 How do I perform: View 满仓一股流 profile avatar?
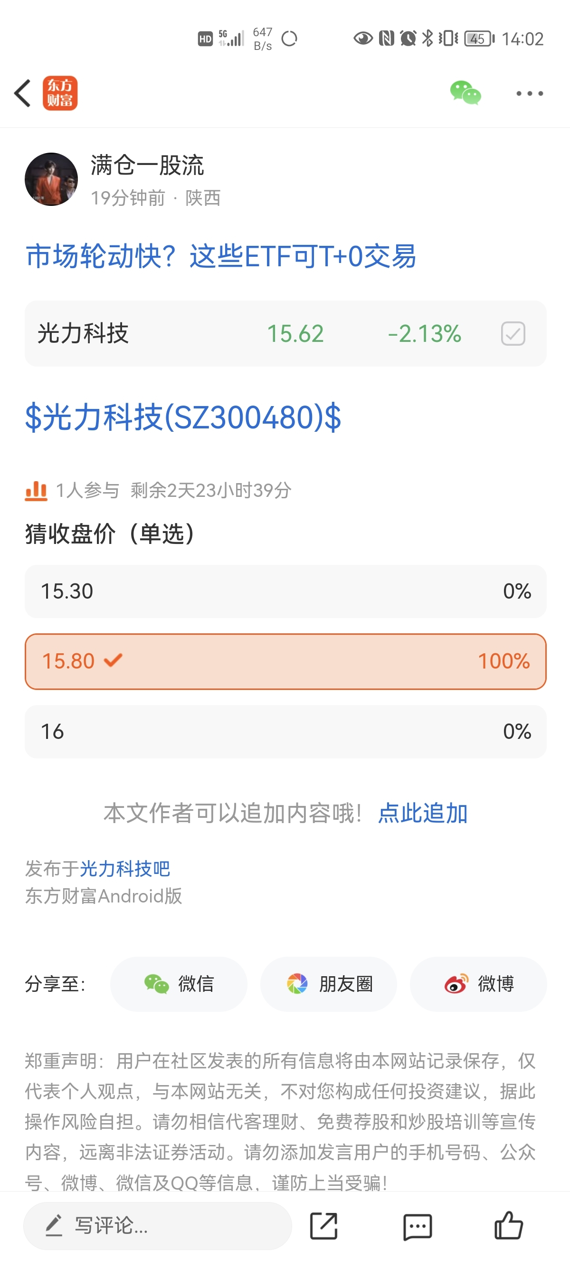(x=51, y=179)
